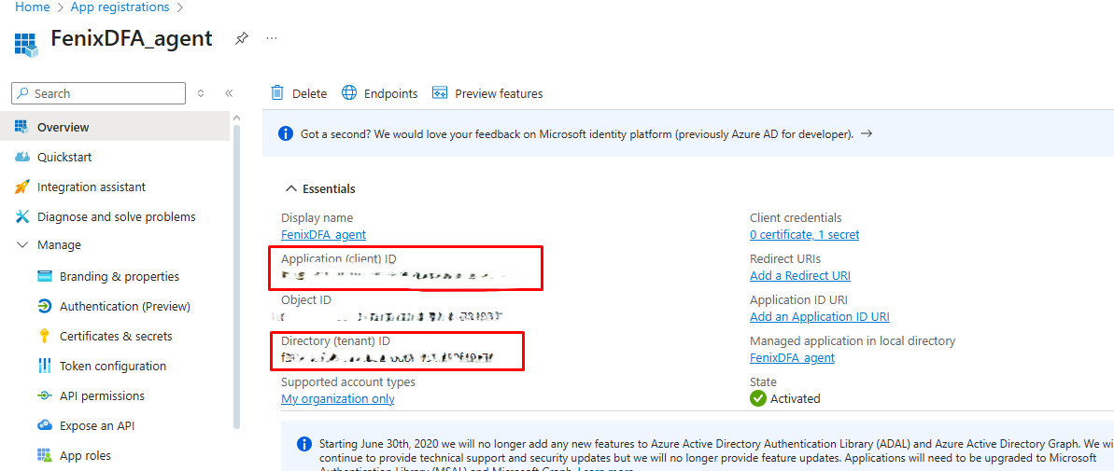
Task: Collapse the Essentials section
Action: (291, 188)
